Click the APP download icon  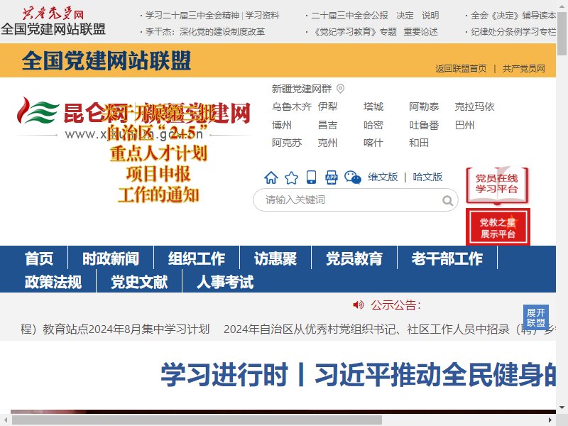pos(331,177)
